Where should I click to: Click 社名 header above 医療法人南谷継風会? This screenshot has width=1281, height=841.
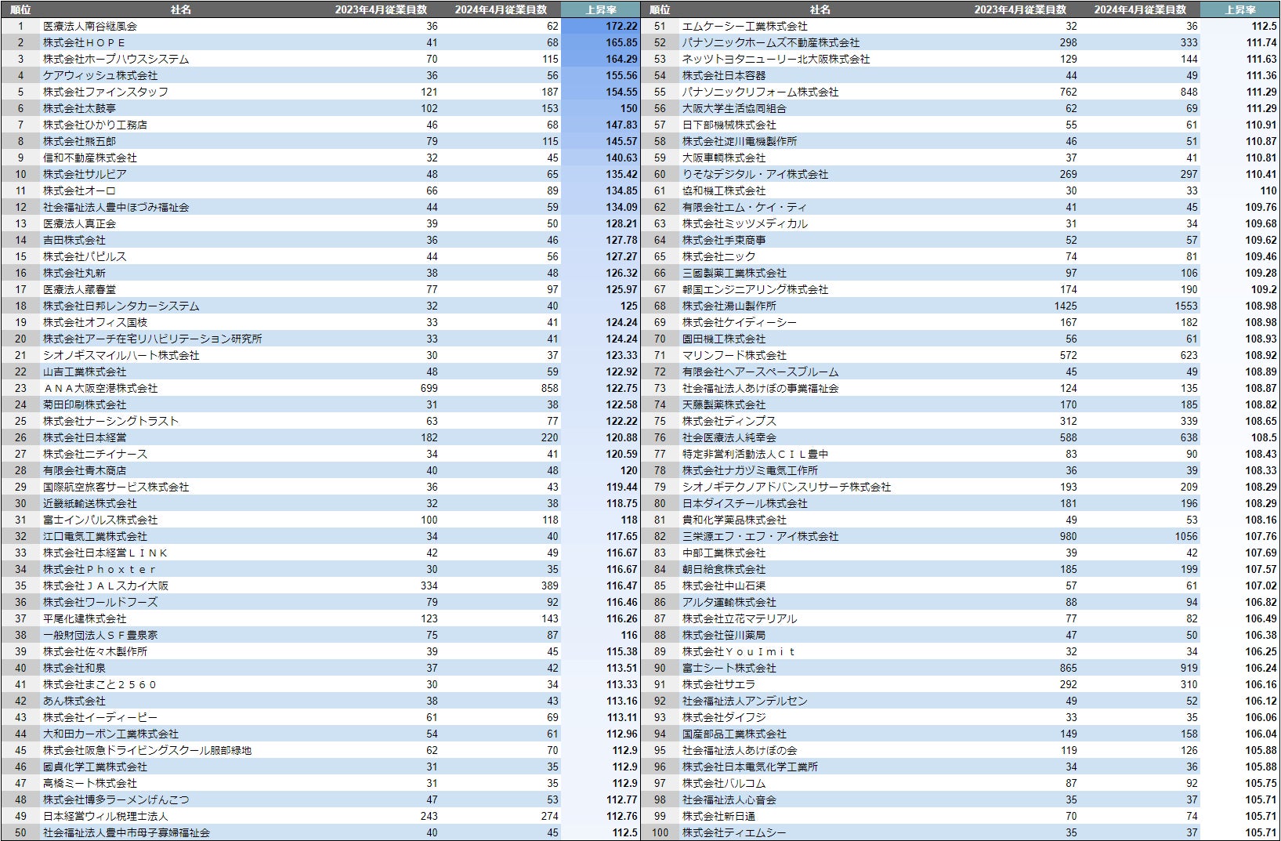point(180,9)
